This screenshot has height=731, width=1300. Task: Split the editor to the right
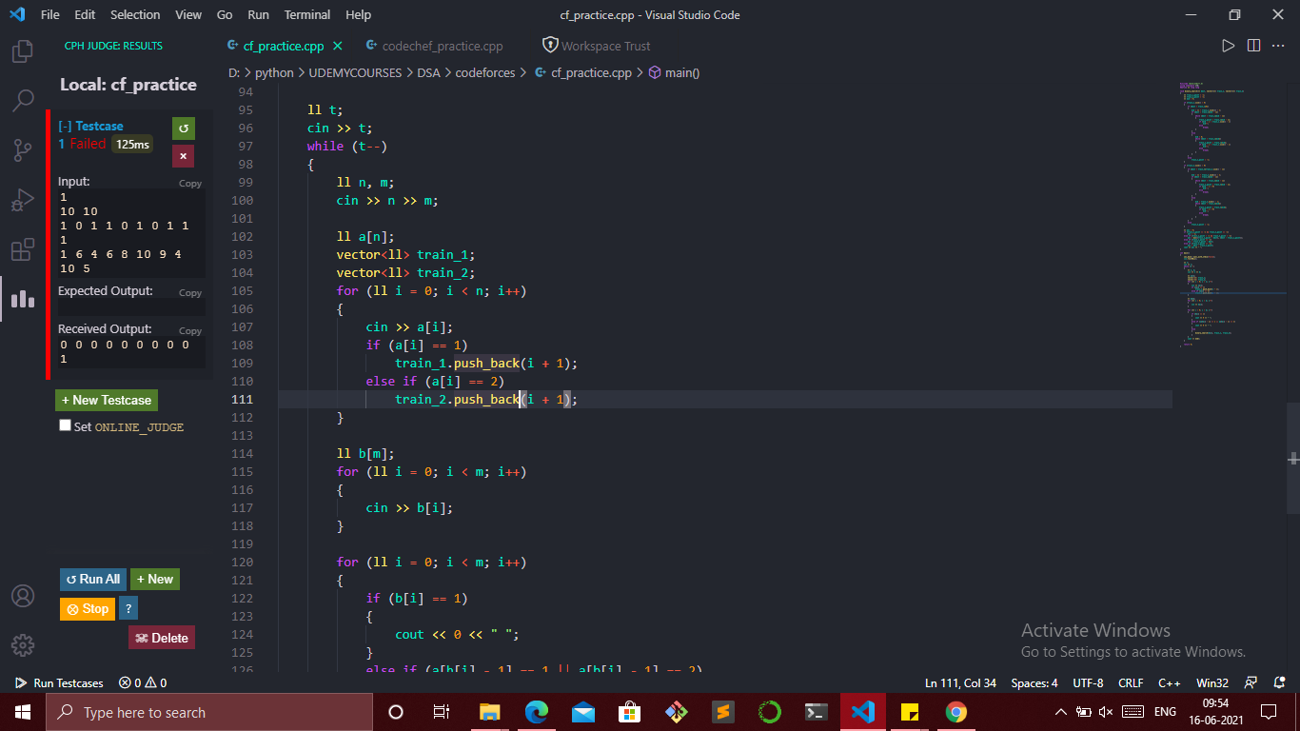point(1253,46)
